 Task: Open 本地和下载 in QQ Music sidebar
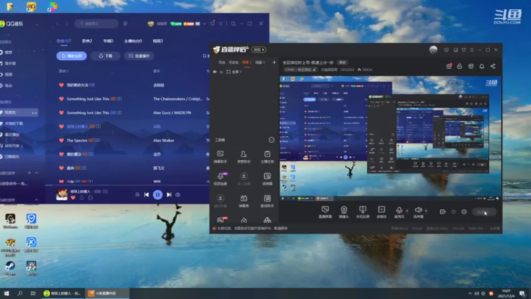coord(14,124)
